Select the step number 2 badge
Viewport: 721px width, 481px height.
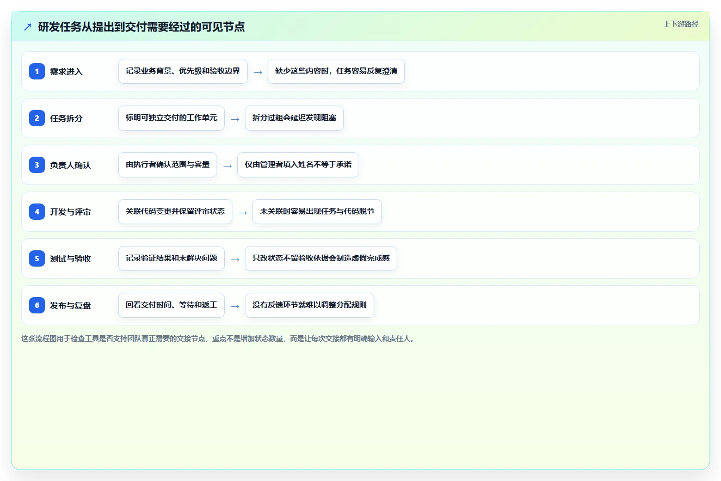pyautogui.click(x=37, y=118)
